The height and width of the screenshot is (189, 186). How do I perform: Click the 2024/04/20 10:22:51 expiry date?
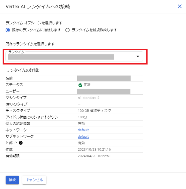click(x=94, y=156)
